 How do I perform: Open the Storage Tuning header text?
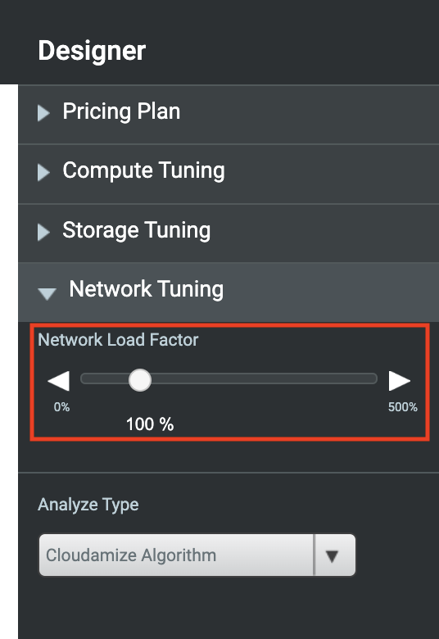pos(137,230)
